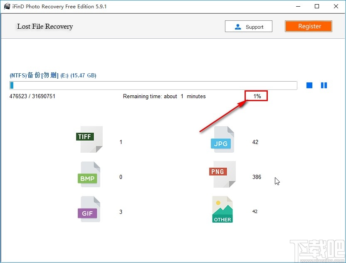Click the GIF count value '3'
Screen dimensions: 346x263
pos(121,212)
